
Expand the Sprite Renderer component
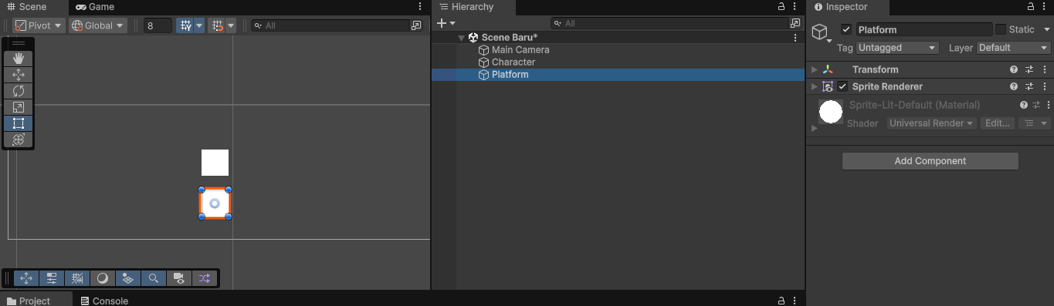814,86
